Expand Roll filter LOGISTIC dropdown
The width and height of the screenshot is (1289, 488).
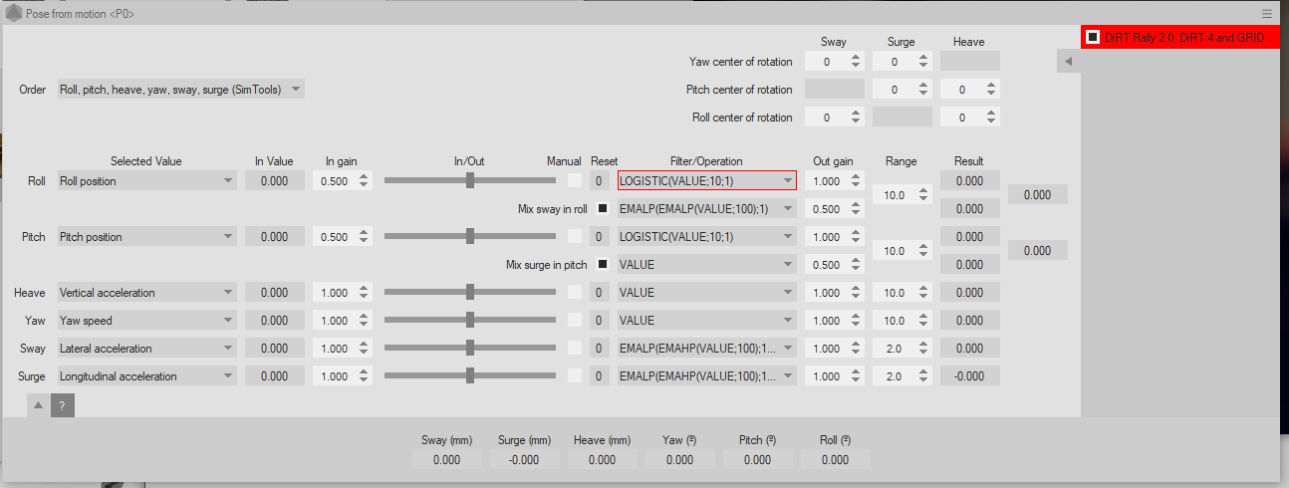(788, 181)
